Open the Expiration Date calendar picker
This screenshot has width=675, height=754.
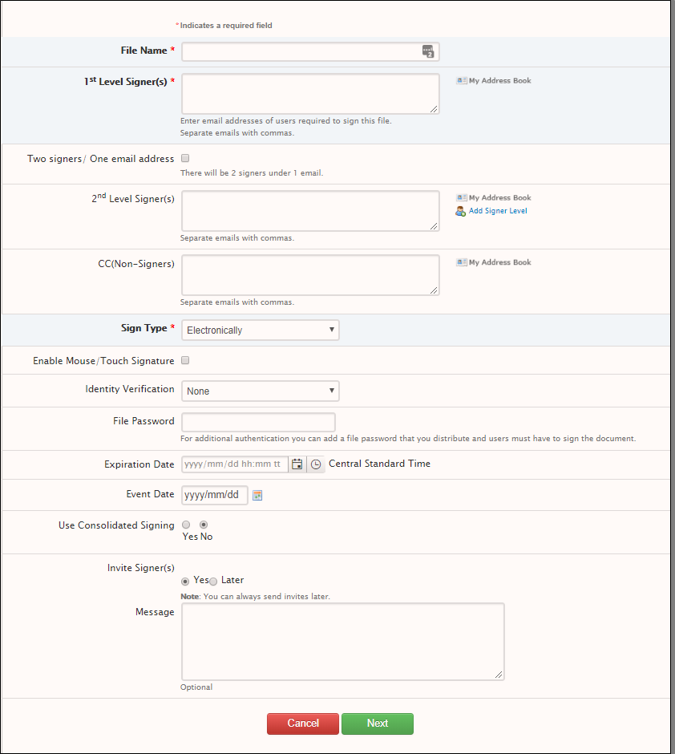[x=297, y=464]
